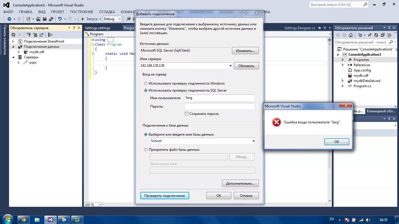Click the Имя пользователя field containing Serg
This screenshot has height=224, width=399.
(x=220, y=98)
